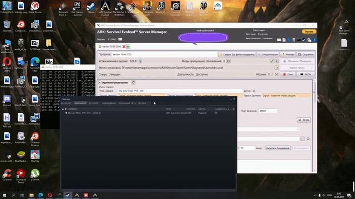Screen dimensions: 355x199
Task: Open Epic Games Launcher desktop shortcut
Action: pyautogui.click(x=77, y=9)
